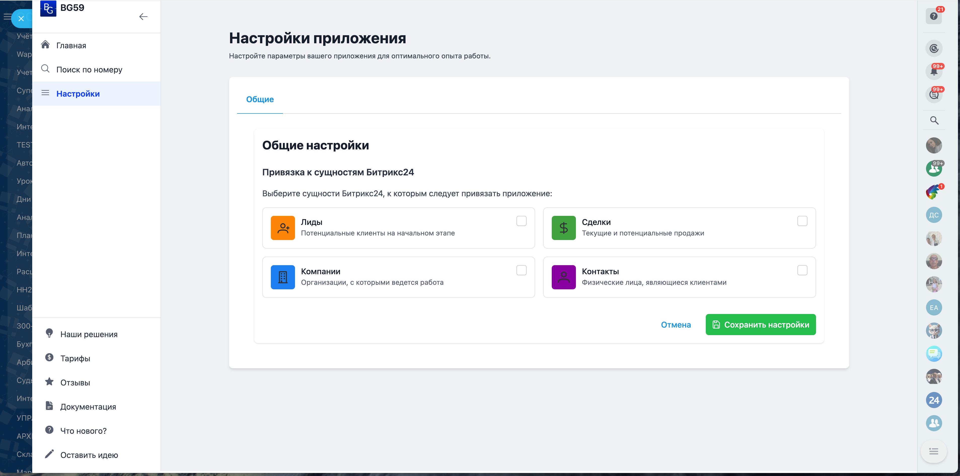Open Поиск по номеру menu item

pyautogui.click(x=89, y=70)
